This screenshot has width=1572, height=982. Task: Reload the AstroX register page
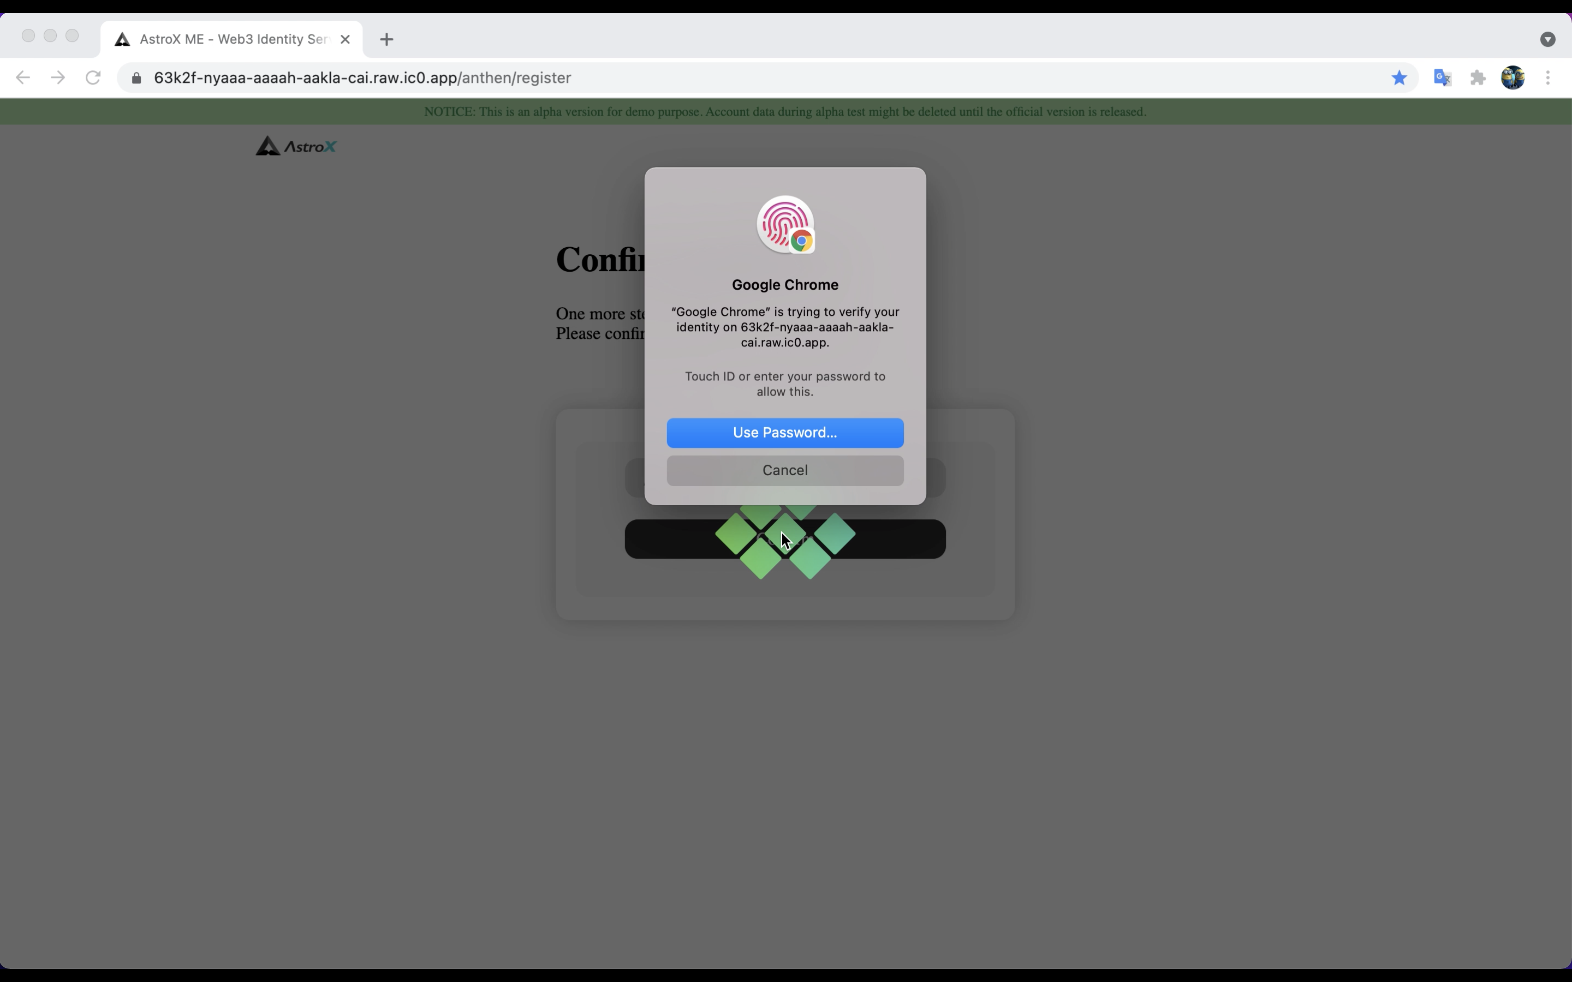click(93, 78)
